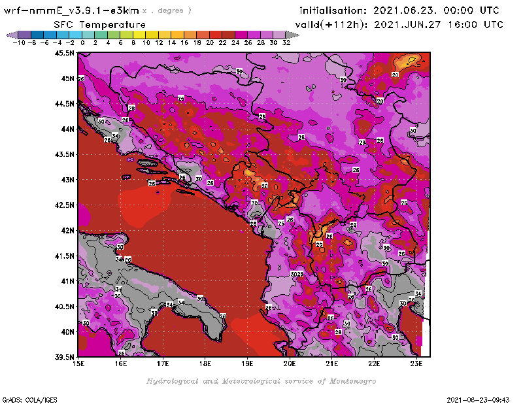Click the '42N' latitude label

coord(67,231)
